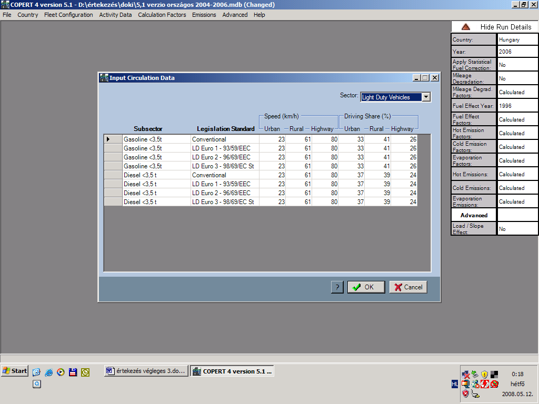The image size is (539, 404).
Task: Click the monitor display tray icon
Action: (x=466, y=383)
